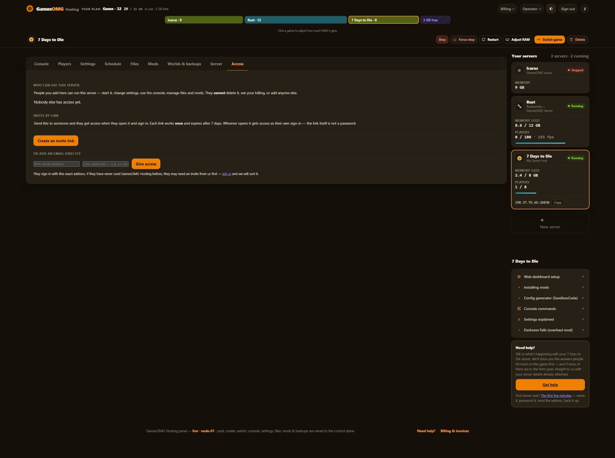Click the circular arrow icon on Restart
The image size is (615, 458).
coord(484,40)
